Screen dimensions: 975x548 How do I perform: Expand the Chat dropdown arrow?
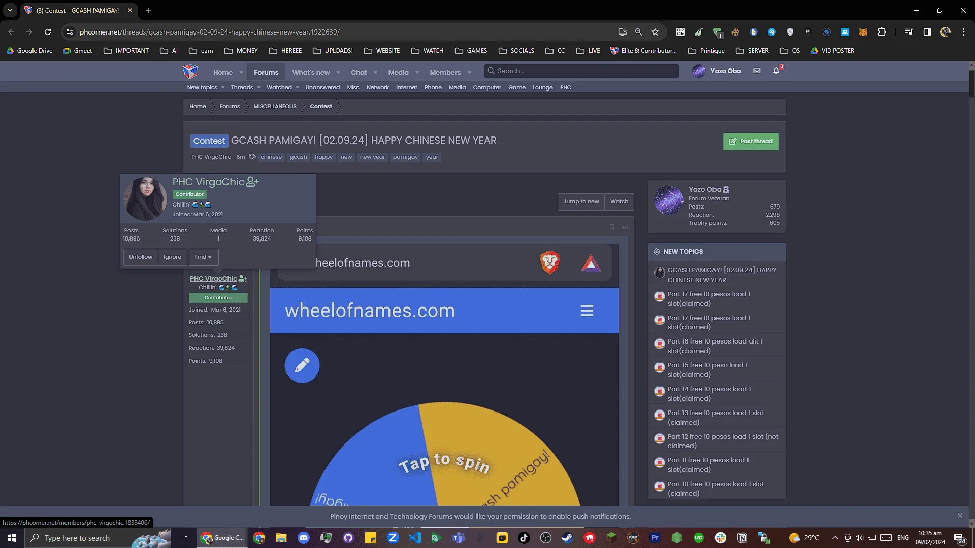[376, 73]
